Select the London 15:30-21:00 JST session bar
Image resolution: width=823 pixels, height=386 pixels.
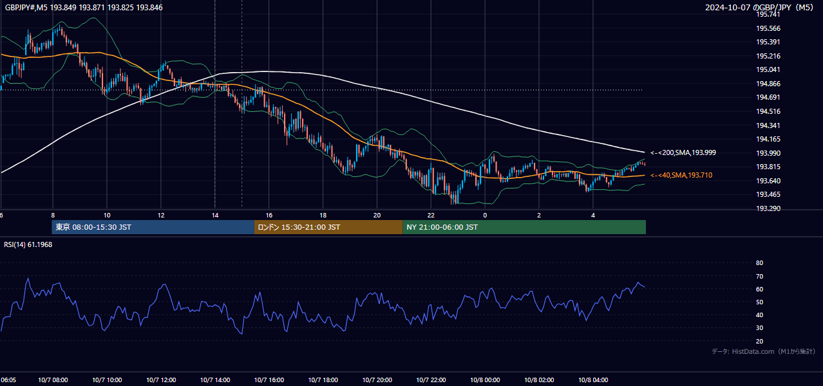328,227
